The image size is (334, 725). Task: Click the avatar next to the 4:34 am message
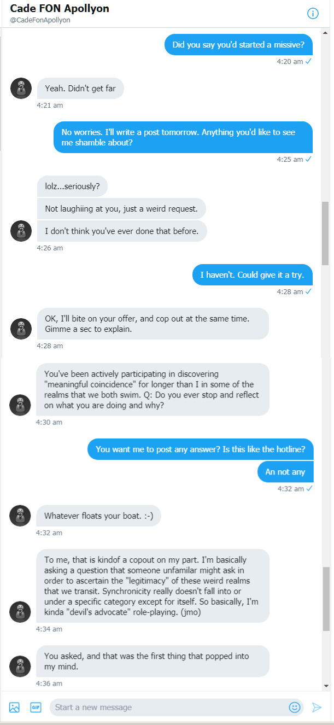click(x=20, y=612)
